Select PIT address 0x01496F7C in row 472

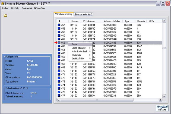(89, 78)
